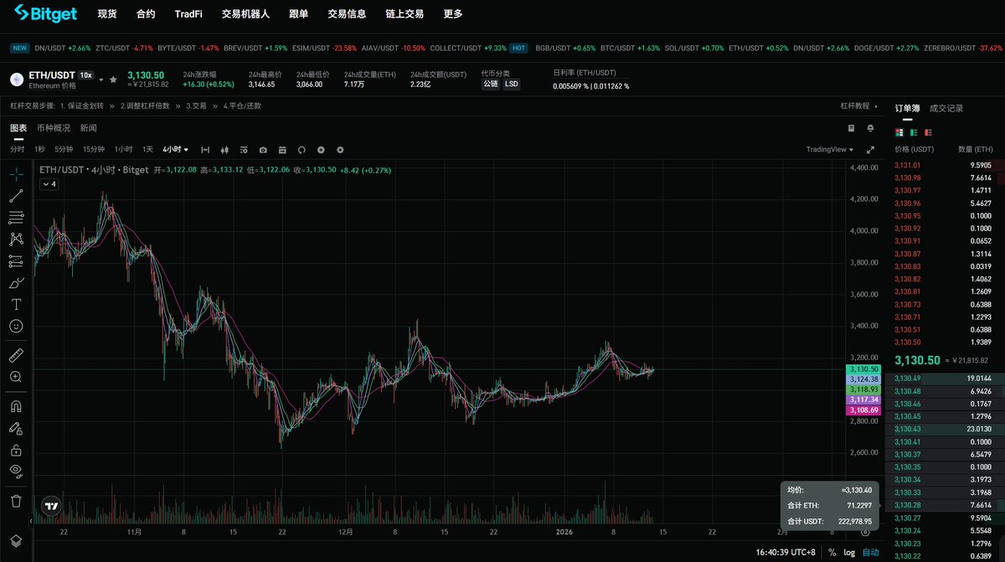The image size is (1005, 562).
Task: Select the 分时 chart view
Action: (17, 150)
